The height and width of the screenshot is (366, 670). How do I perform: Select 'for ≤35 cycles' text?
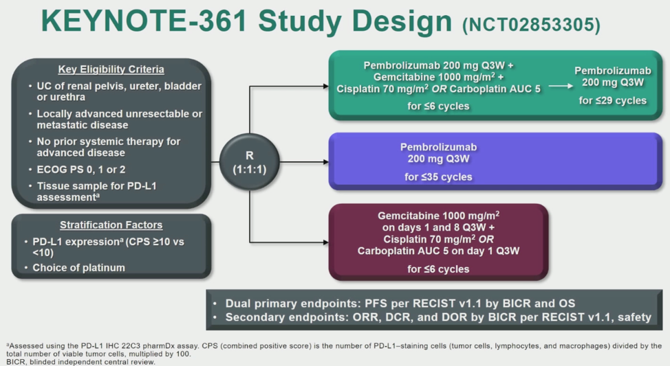[438, 176]
